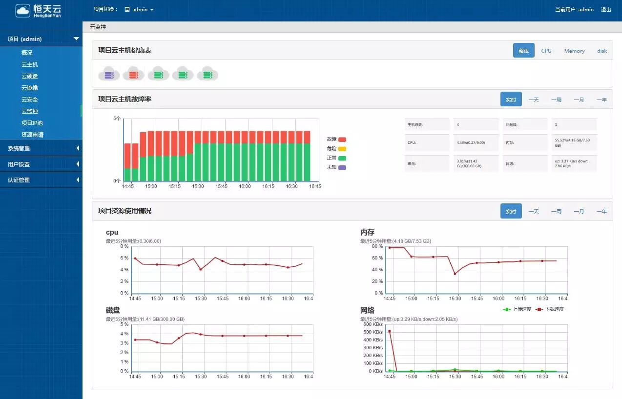Open 云镜像 in the sidebar

(30, 88)
